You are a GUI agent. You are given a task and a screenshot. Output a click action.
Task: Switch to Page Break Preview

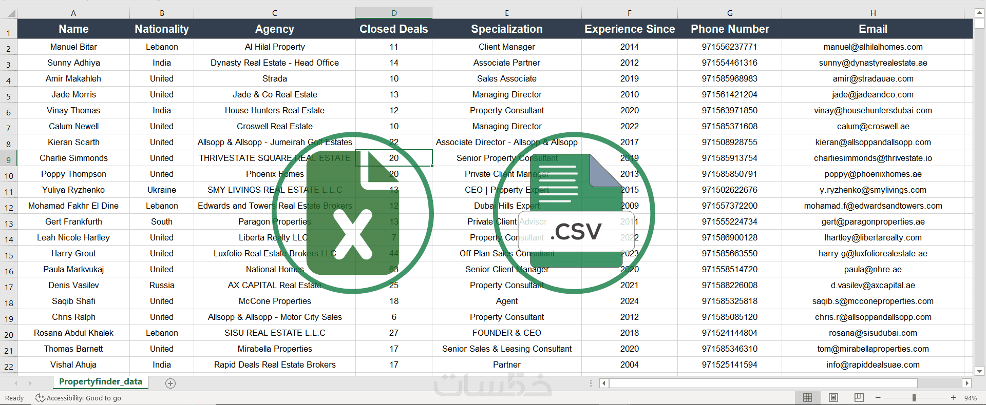pyautogui.click(x=859, y=398)
